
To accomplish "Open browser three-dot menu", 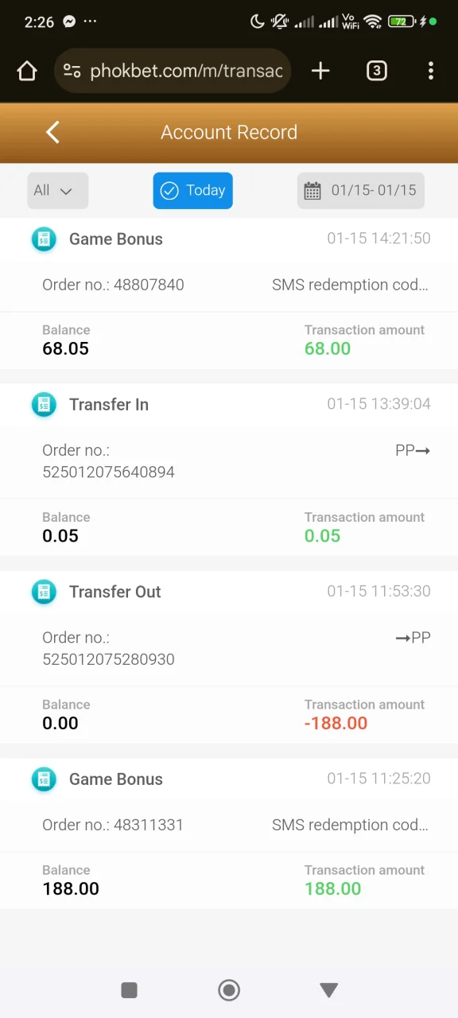I will [x=431, y=71].
